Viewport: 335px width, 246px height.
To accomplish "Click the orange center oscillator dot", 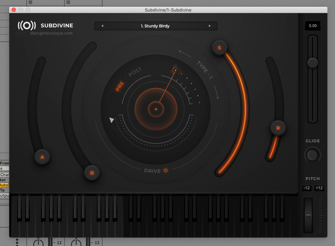I will click(156, 109).
